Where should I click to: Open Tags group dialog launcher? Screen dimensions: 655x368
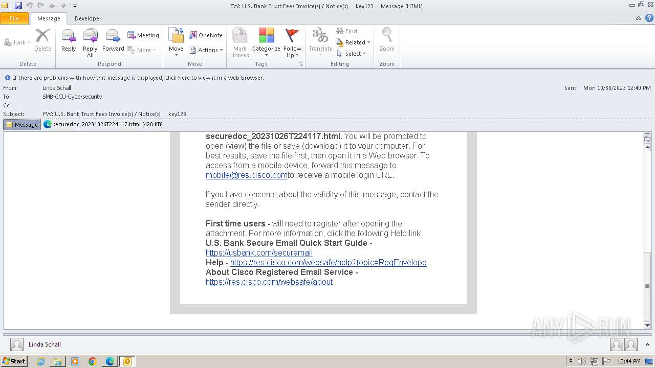click(x=300, y=64)
